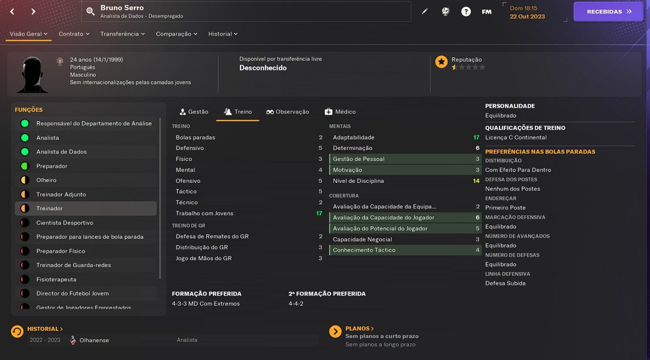Expand the Historial top menu
The image size is (650, 360).
(x=223, y=34)
